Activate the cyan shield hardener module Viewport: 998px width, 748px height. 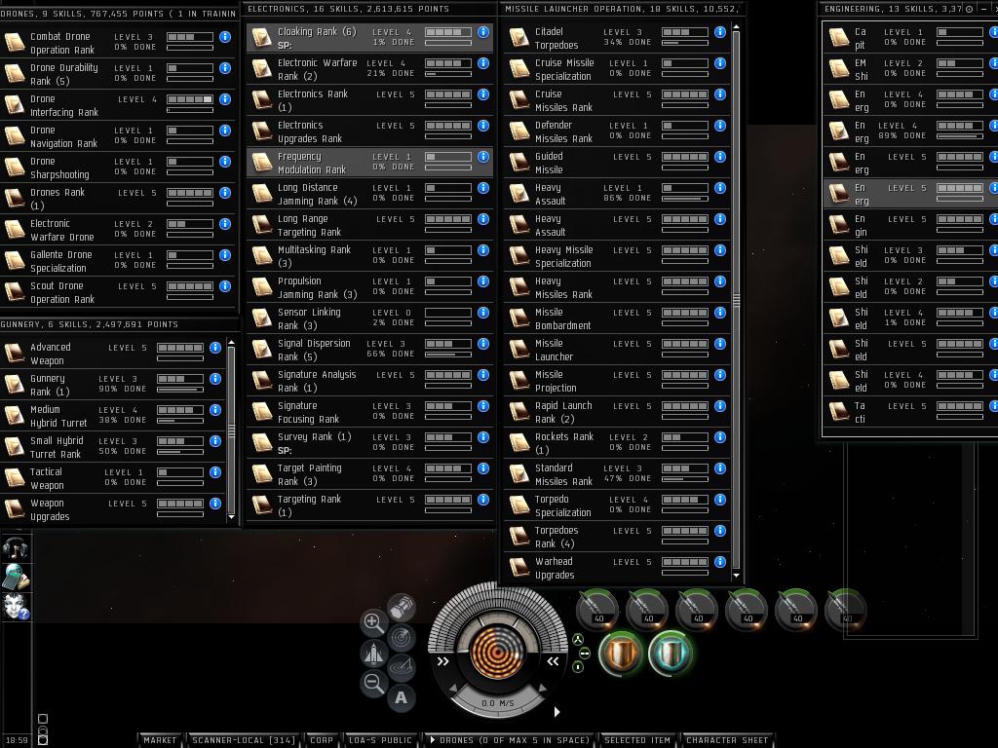pos(671,654)
